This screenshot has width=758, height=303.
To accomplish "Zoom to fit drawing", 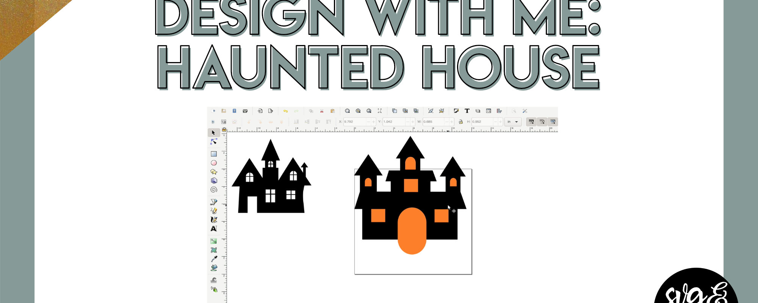I will 358,111.
